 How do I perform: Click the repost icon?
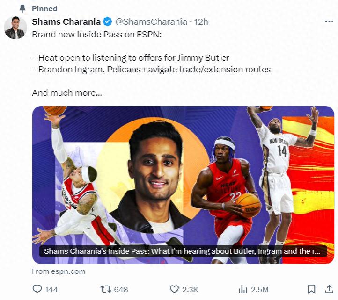coord(106,289)
